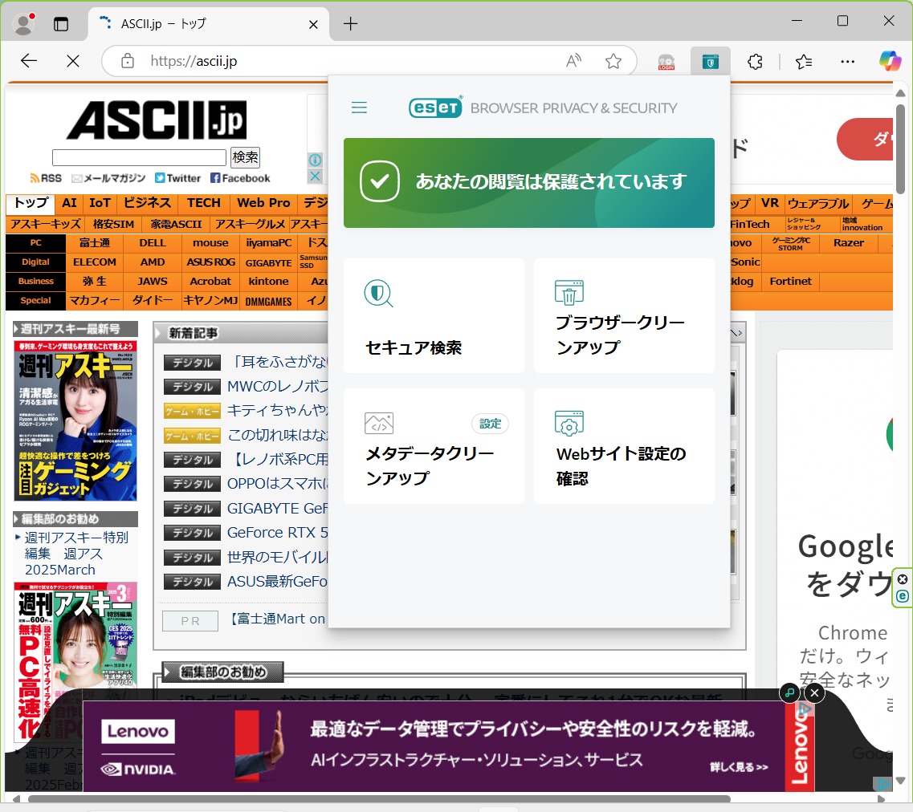
Task: Open a new browser tab
Action: tap(350, 23)
